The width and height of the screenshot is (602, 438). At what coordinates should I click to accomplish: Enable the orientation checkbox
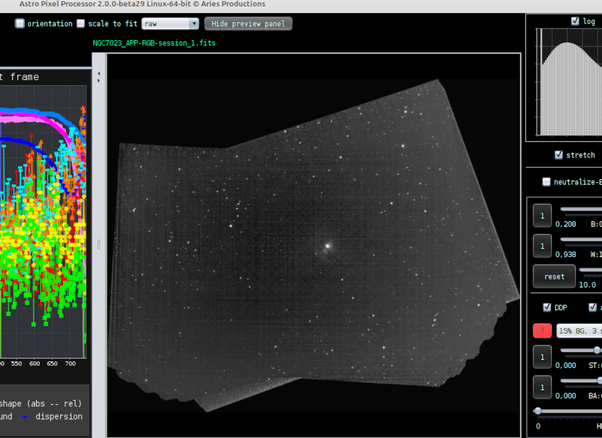[19, 23]
